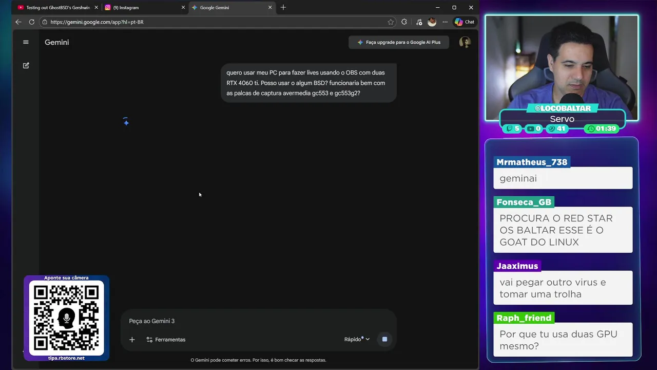The image size is (657, 370).
Task: Close the GhostBSD YouTube tab
Action: click(96, 8)
